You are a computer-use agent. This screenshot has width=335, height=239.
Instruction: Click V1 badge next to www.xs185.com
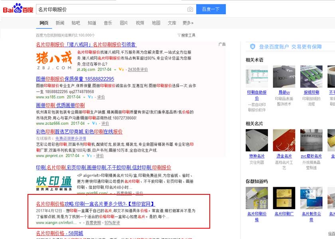[91, 97]
